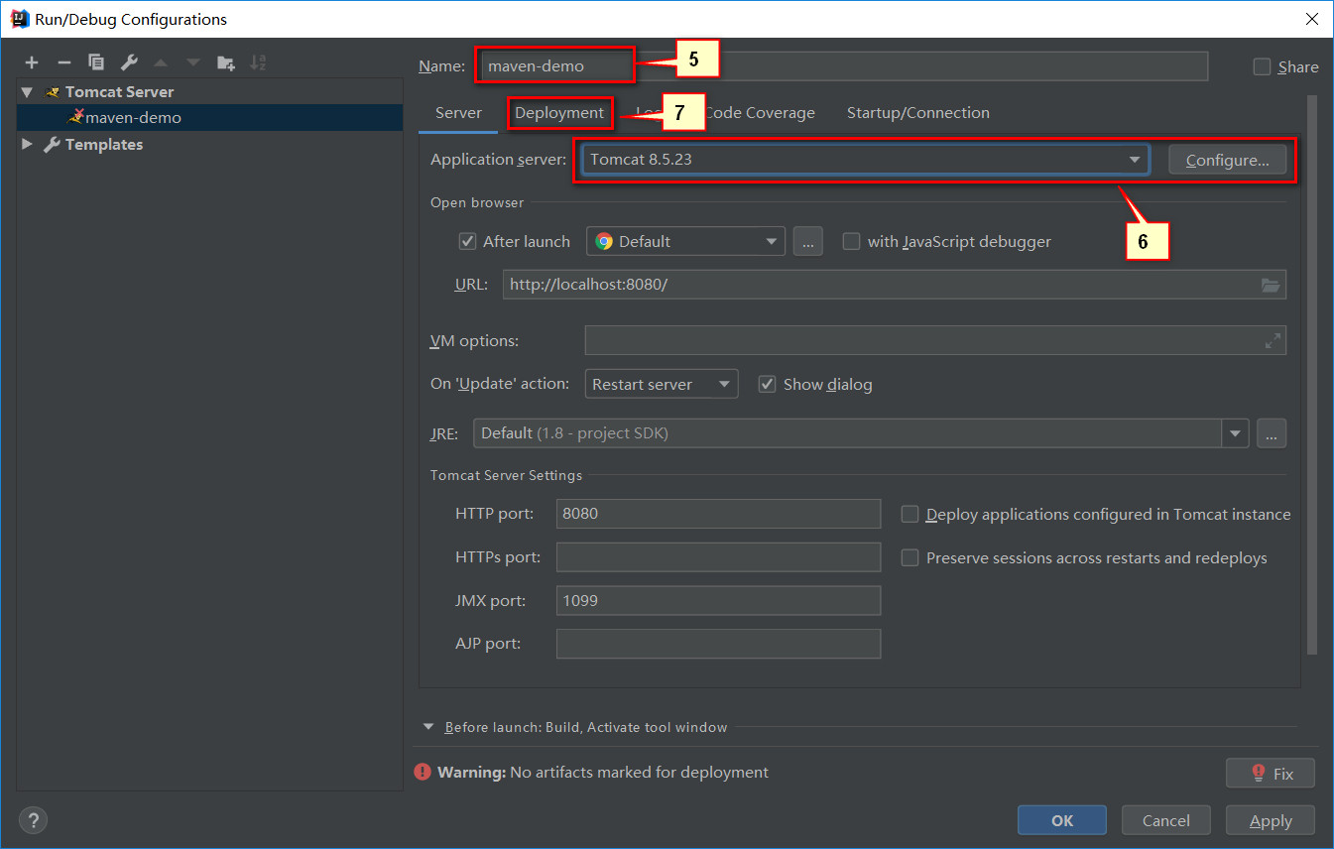Collapse the Tomcat Server tree node
This screenshot has height=849, width=1334.
[x=28, y=92]
